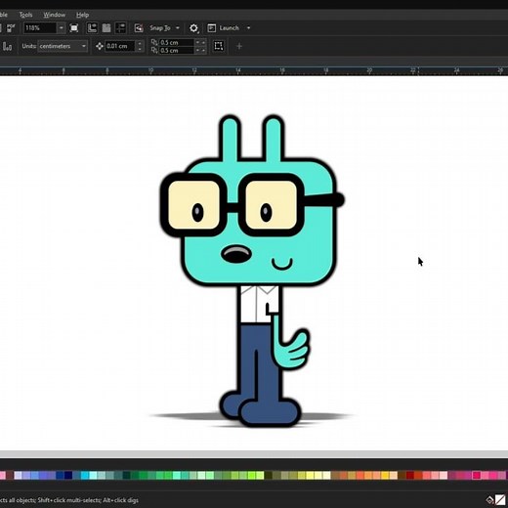The image size is (508, 508).
Task: Adjust the upper duplicate distance spinner arrows
Action: click(200, 42)
